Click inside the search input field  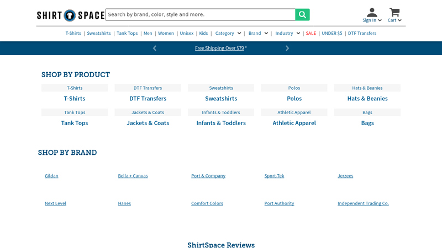[x=200, y=15]
